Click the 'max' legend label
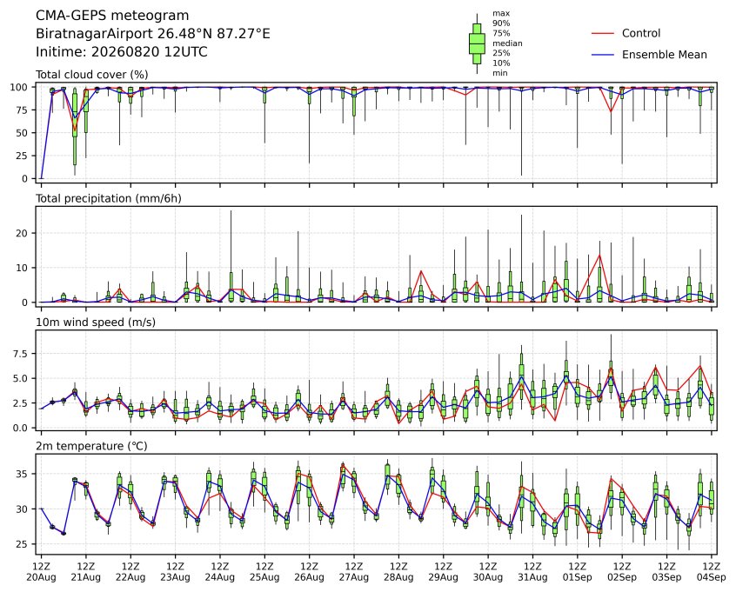The width and height of the screenshot is (736, 592). point(501,13)
